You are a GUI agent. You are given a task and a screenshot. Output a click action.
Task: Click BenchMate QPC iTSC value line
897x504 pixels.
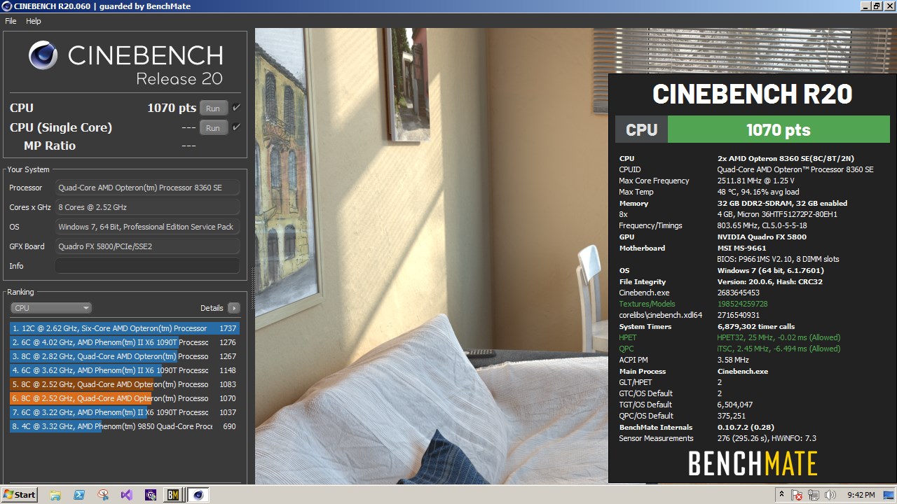[x=779, y=349]
